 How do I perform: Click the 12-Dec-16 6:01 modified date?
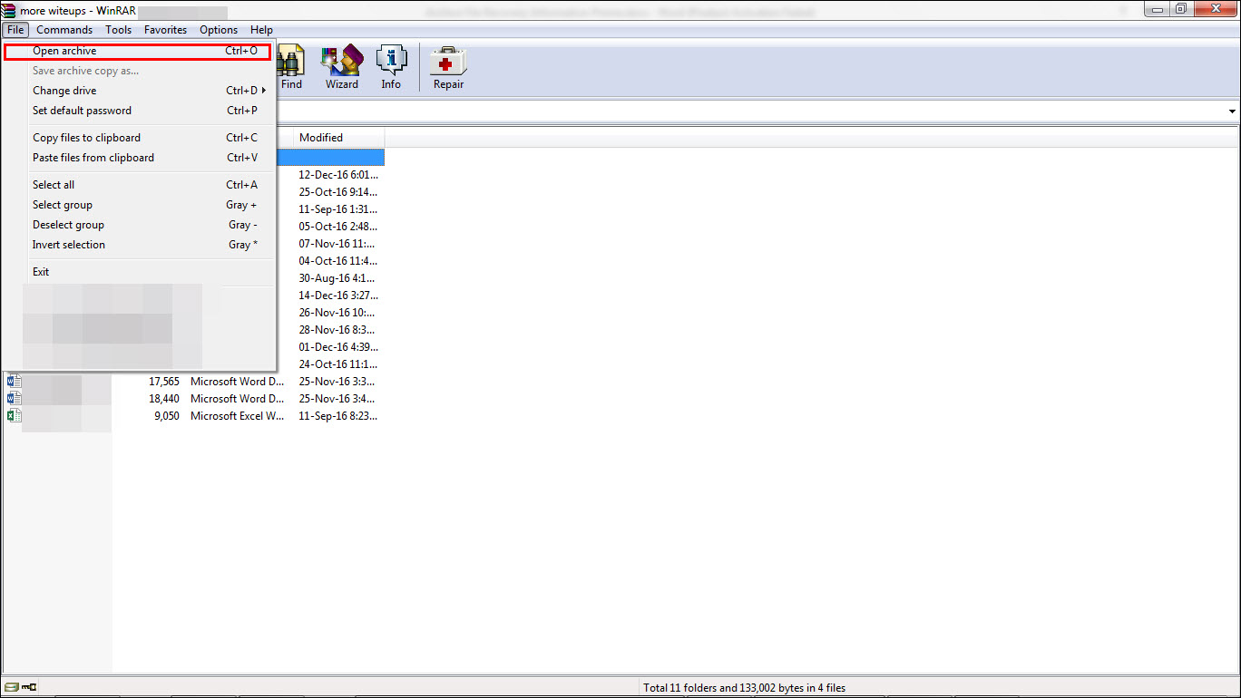[338, 175]
